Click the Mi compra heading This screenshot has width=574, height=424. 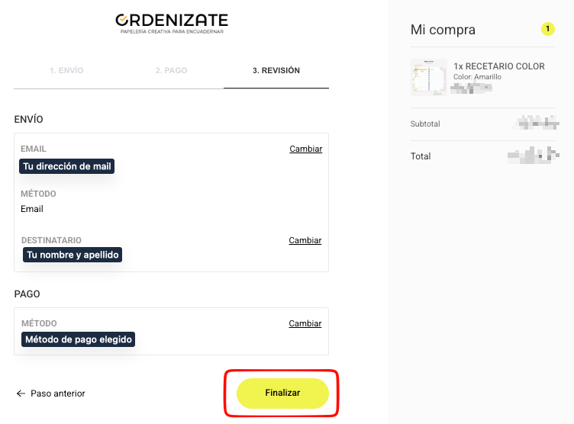click(x=443, y=30)
